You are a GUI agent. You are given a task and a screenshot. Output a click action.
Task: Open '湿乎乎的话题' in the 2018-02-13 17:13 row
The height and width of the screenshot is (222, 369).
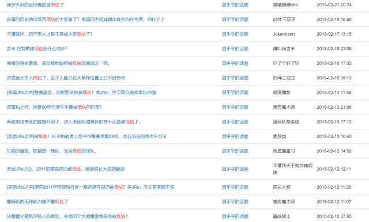click(x=235, y=122)
